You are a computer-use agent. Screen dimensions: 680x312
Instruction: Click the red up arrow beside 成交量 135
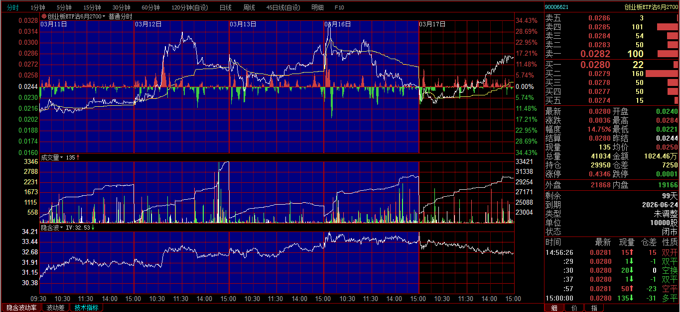click(78, 157)
